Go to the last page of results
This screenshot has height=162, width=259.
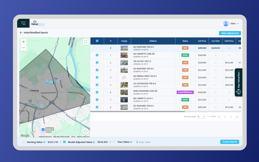click(x=237, y=117)
